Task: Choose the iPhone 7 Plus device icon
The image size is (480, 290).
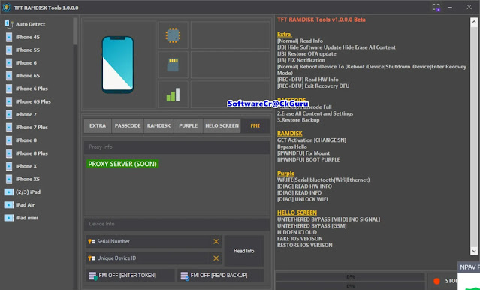Action: 9,128
